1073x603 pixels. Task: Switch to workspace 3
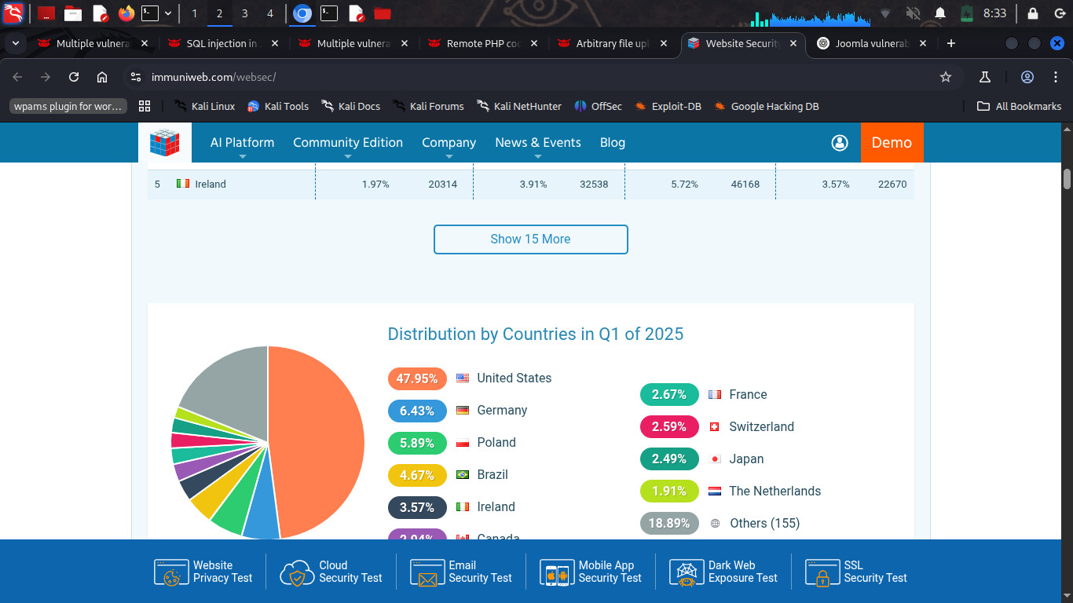tap(244, 13)
